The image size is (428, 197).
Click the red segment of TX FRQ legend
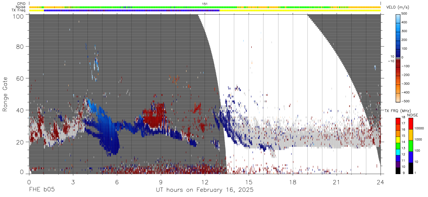(x=398, y=121)
